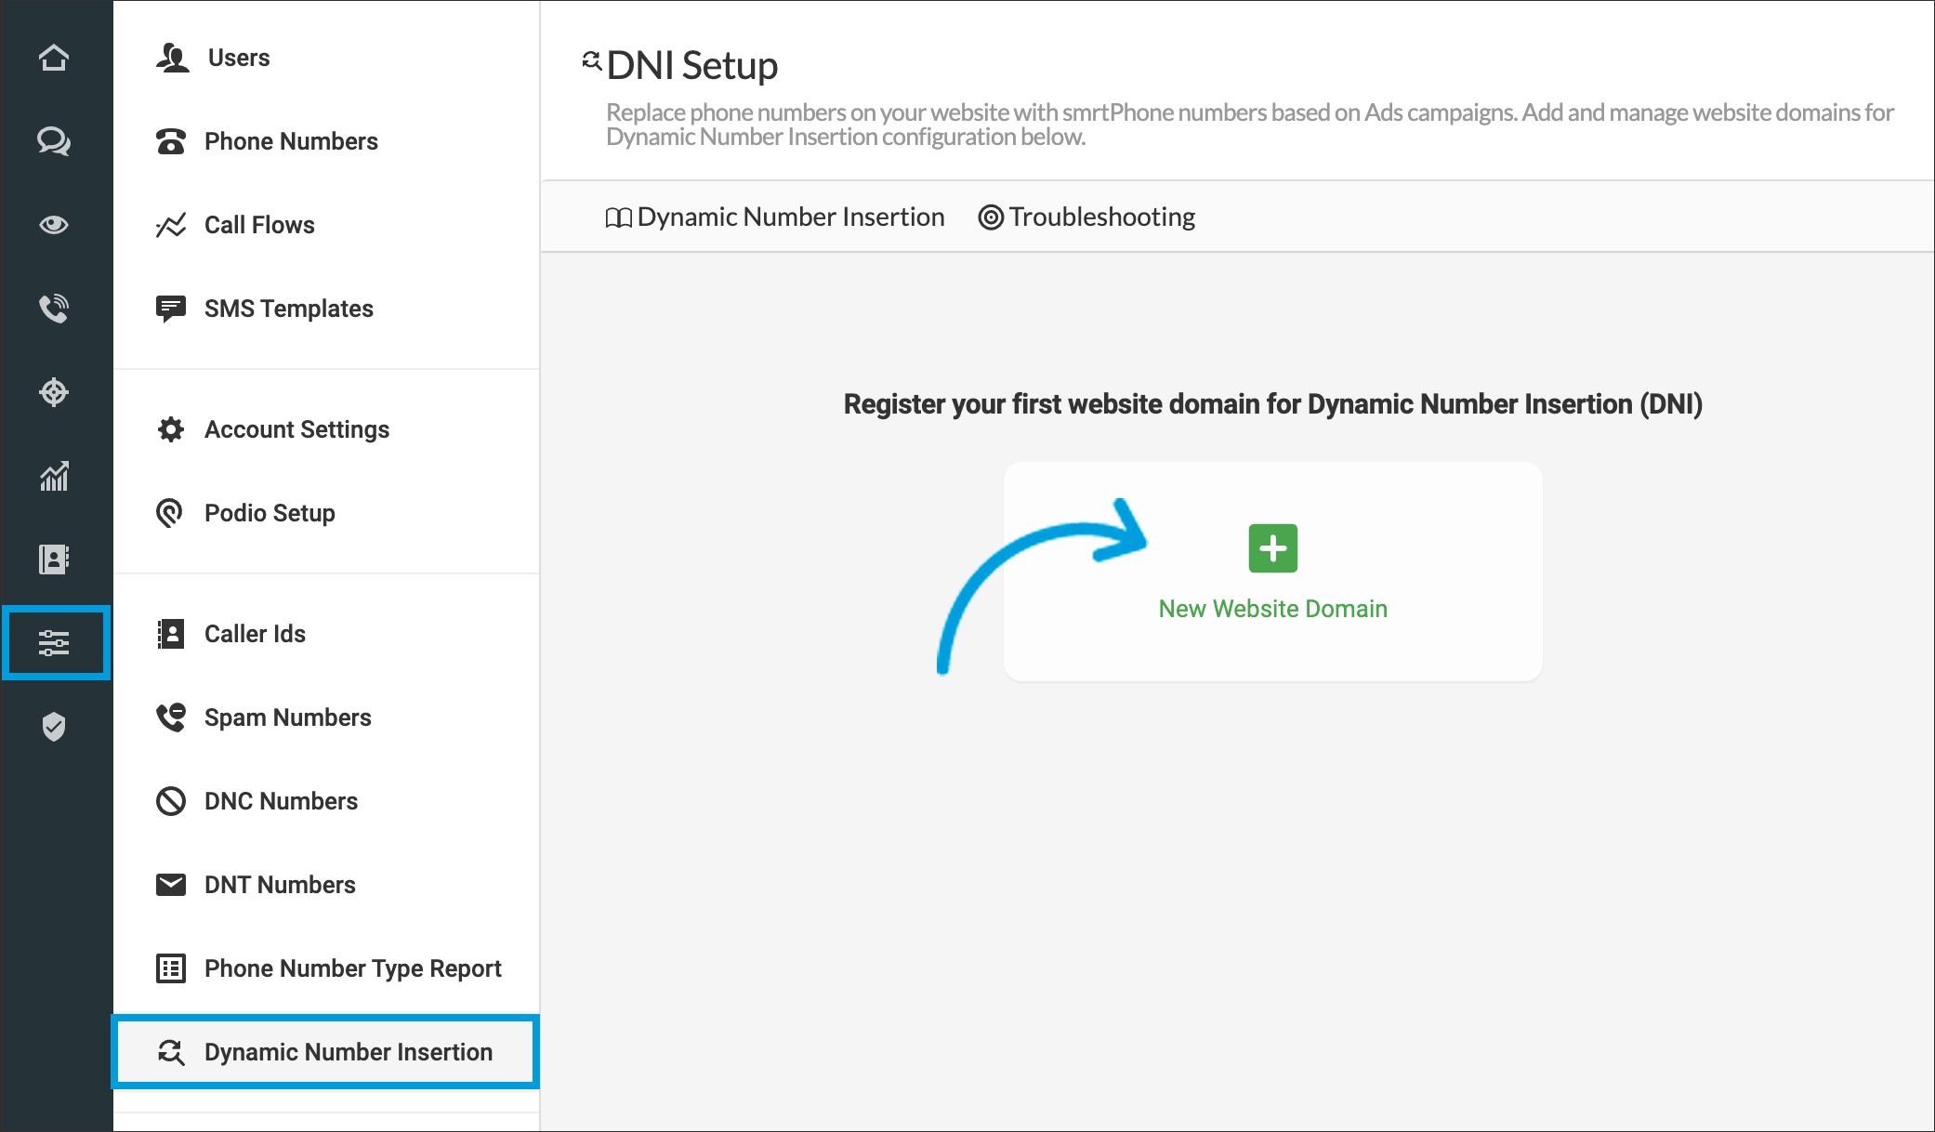
Task: Select the sliders settings icon
Action: click(x=54, y=643)
